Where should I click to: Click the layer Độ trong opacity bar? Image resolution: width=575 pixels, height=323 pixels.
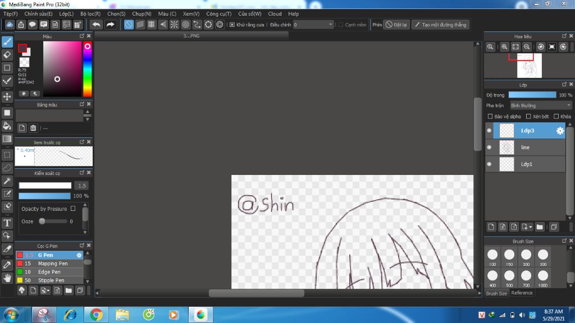(532, 95)
